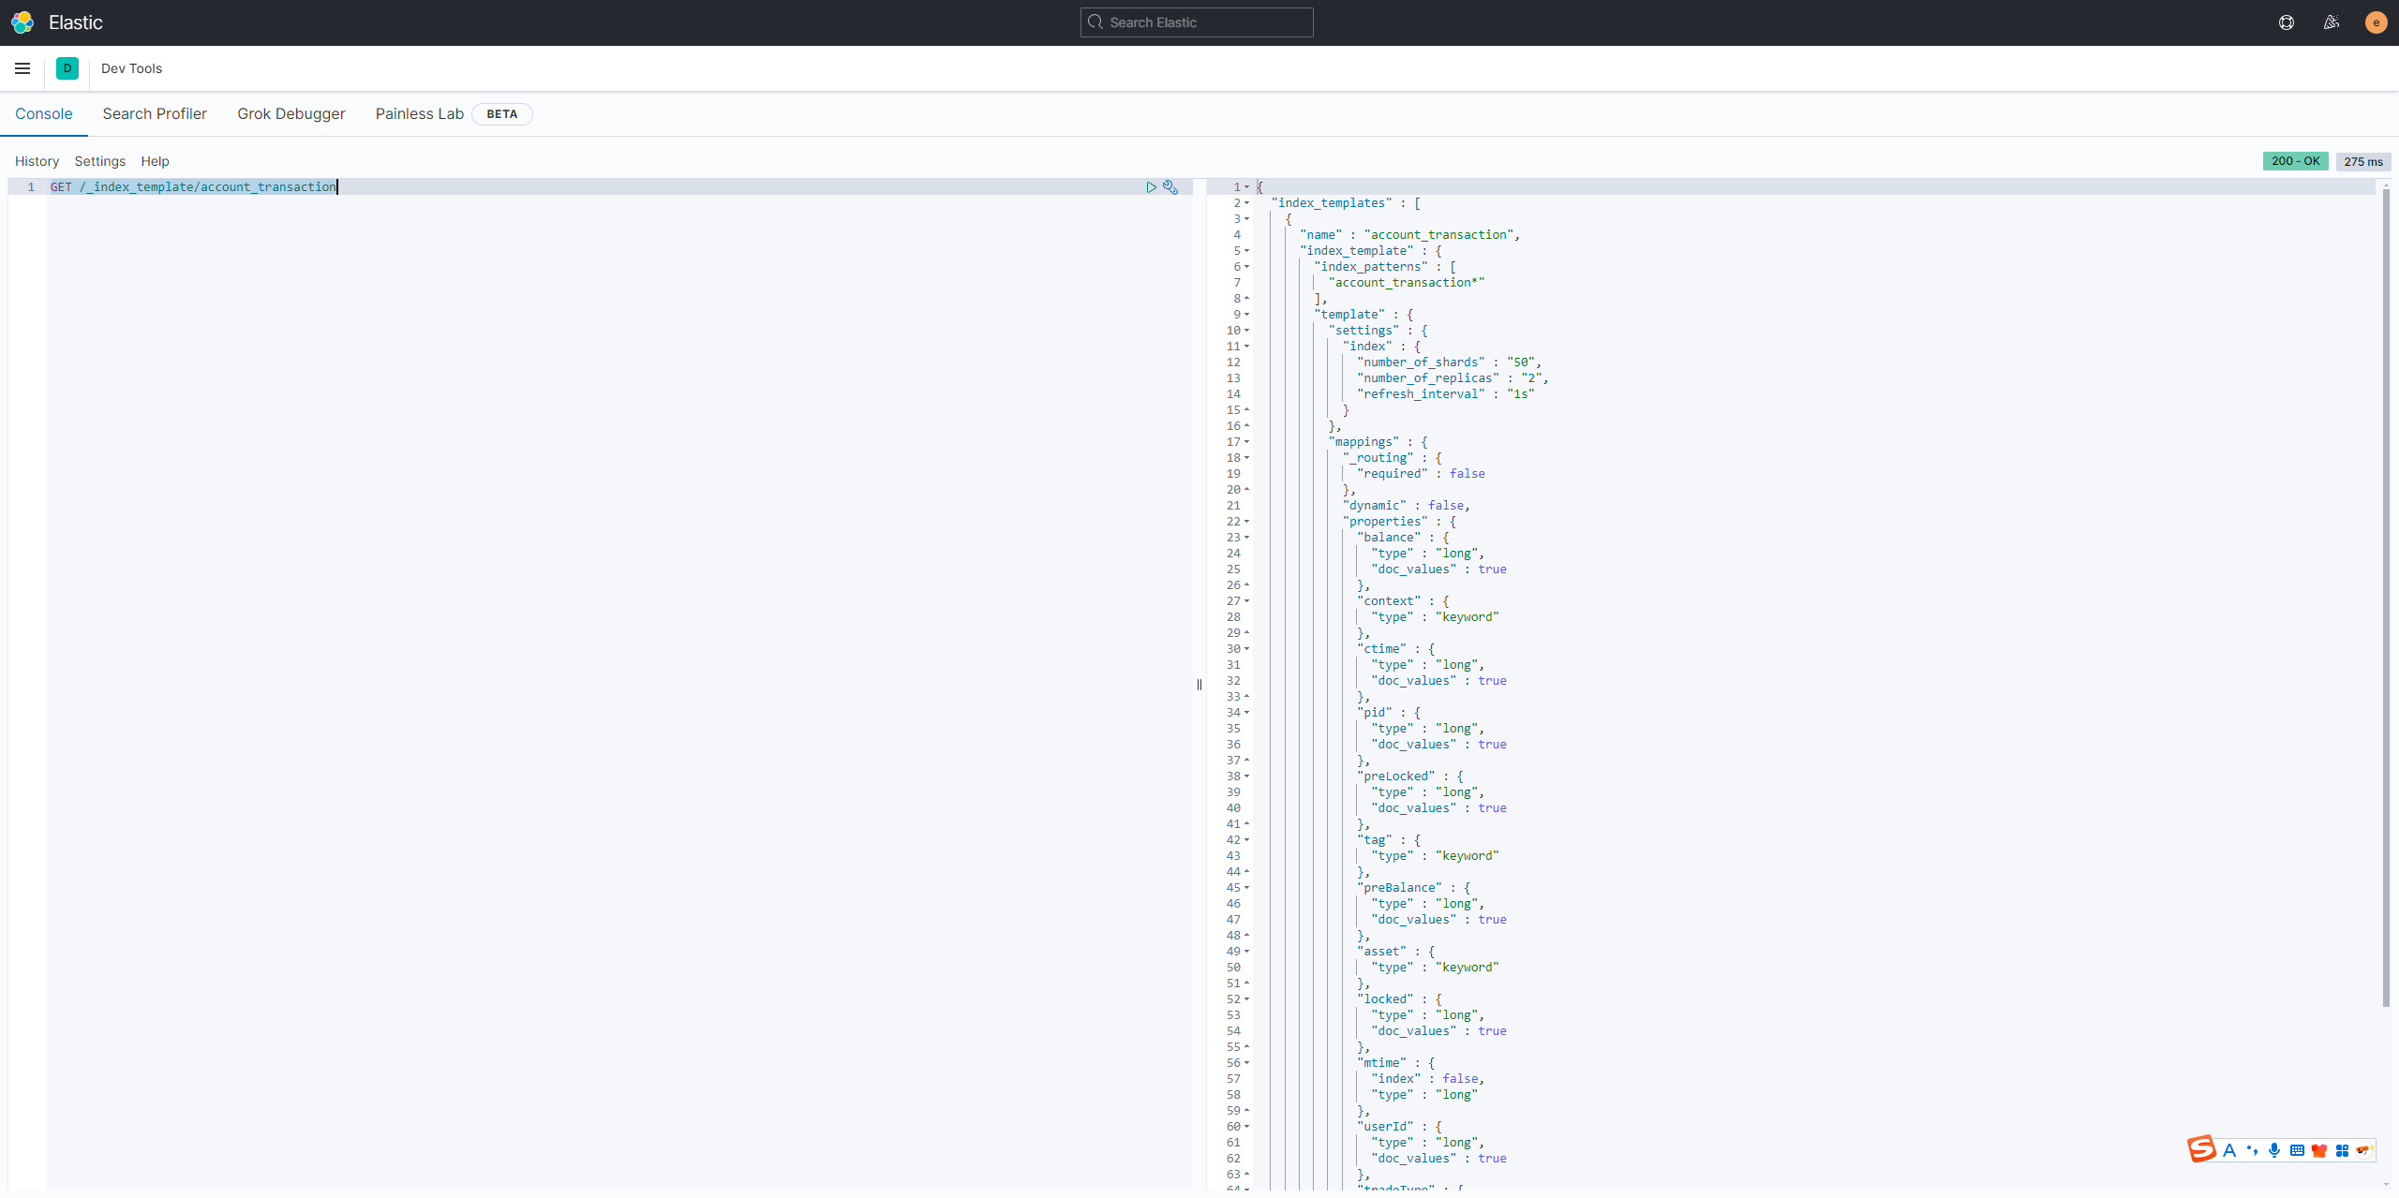This screenshot has width=2399, height=1198.
Task: Open the help menu lifebuoy icon
Action: [2287, 22]
